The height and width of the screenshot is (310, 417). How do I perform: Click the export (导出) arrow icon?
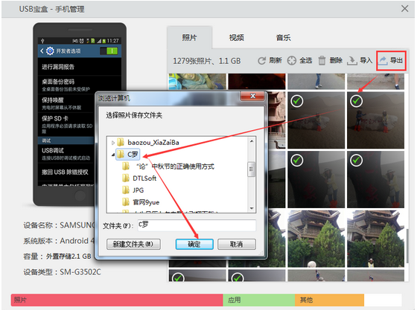(x=383, y=60)
